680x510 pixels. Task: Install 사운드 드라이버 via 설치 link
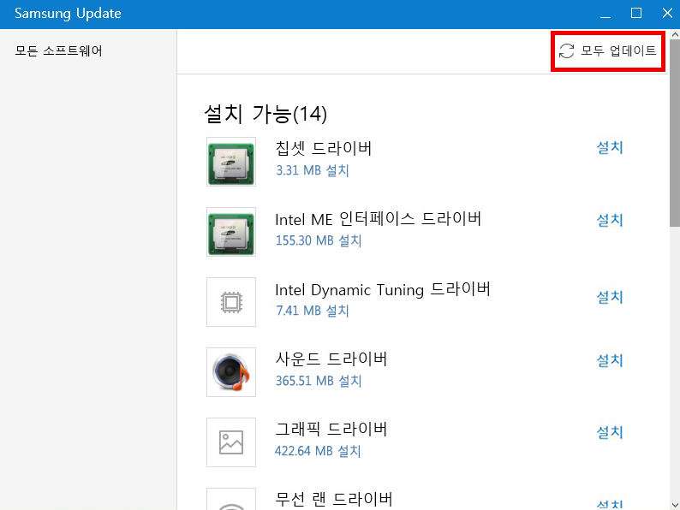pyautogui.click(x=610, y=360)
